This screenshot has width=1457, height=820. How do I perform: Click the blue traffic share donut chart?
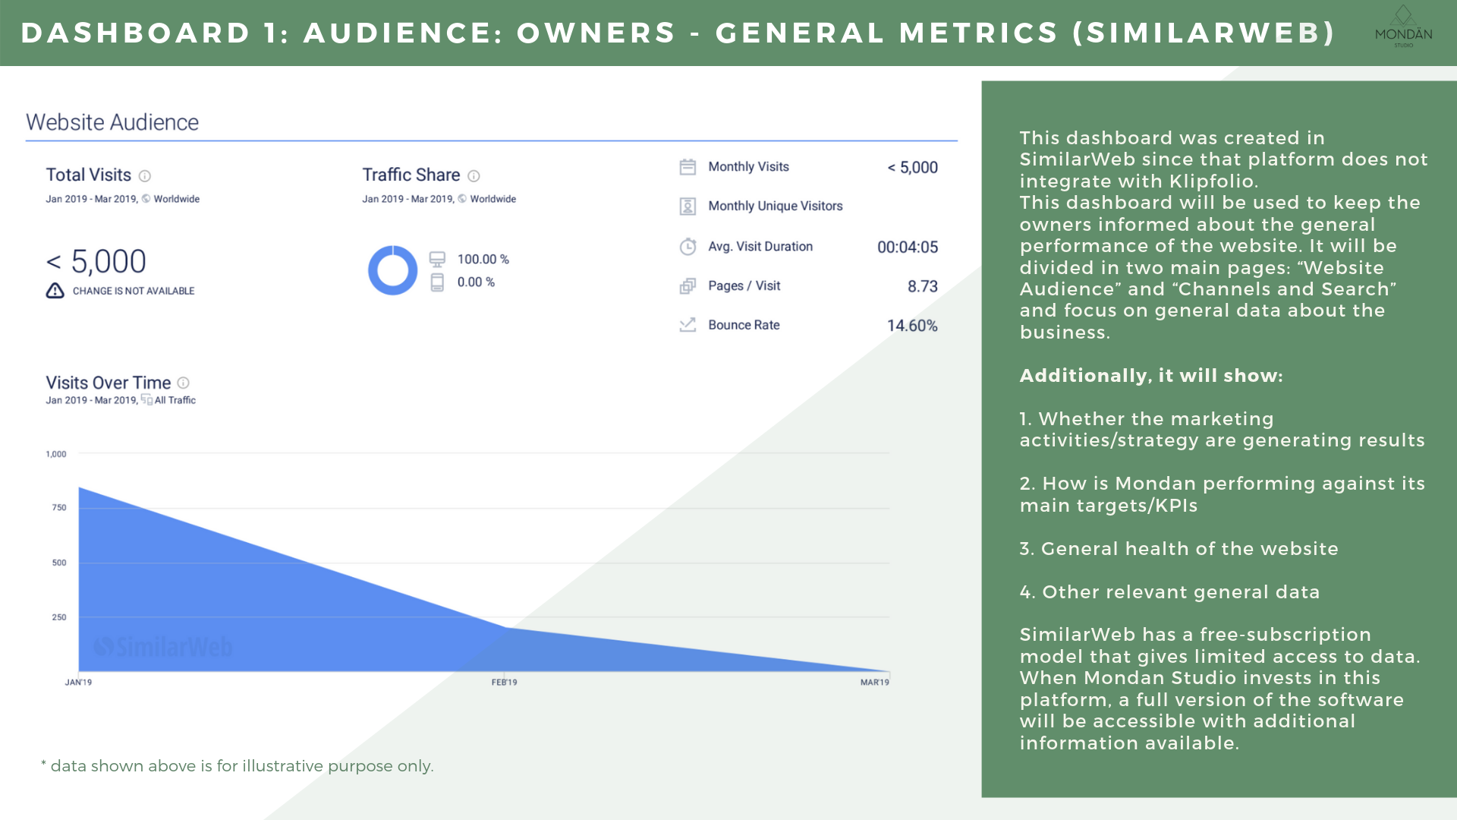pos(393,270)
